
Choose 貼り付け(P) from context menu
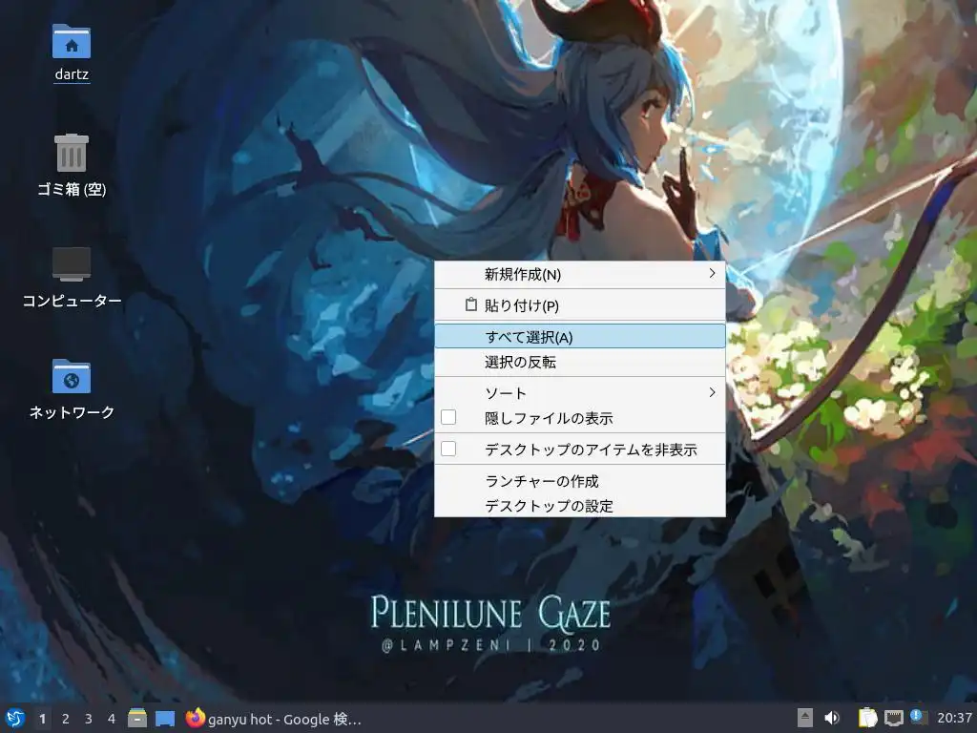[579, 305]
